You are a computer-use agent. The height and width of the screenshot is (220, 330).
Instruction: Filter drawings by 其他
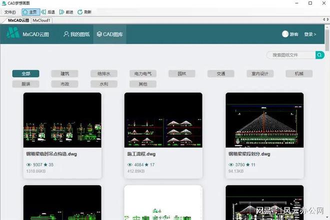(143, 84)
